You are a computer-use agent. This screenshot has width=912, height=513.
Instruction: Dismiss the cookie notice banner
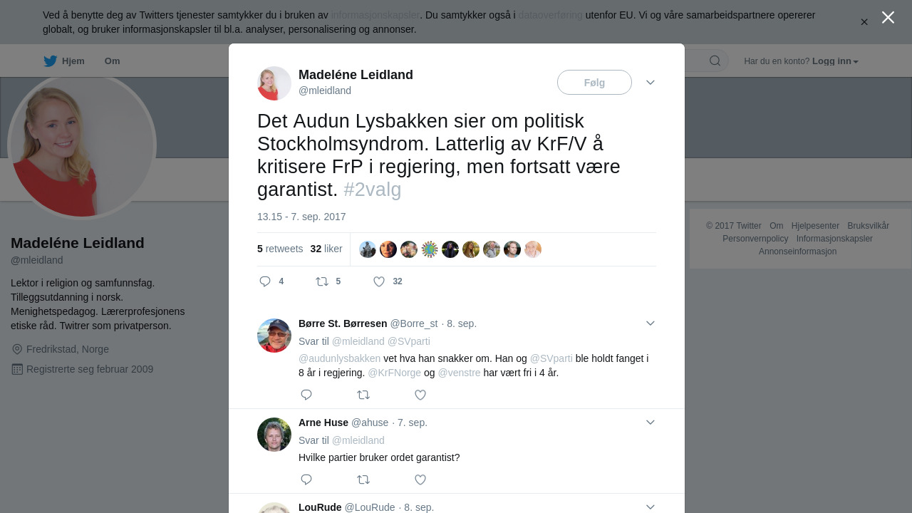coord(864,22)
